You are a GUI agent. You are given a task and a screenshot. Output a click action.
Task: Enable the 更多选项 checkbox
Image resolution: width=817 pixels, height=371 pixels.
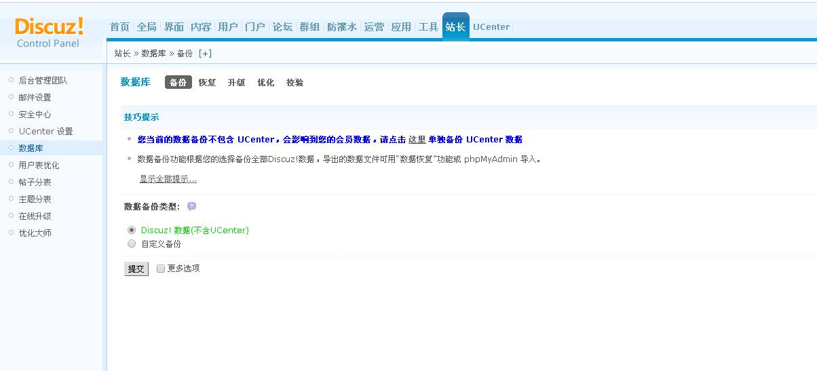pyautogui.click(x=161, y=269)
